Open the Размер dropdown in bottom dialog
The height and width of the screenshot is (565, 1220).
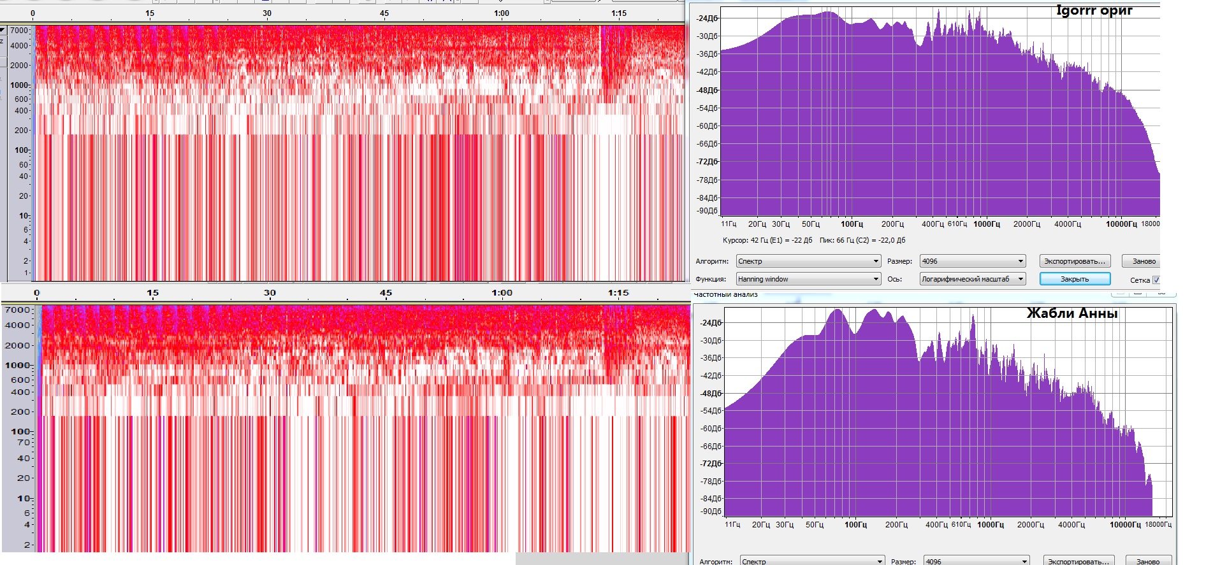click(x=976, y=561)
